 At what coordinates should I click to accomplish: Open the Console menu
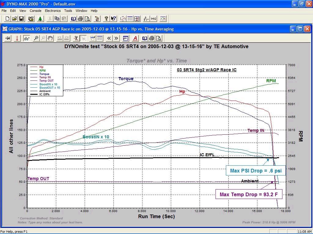35,11
